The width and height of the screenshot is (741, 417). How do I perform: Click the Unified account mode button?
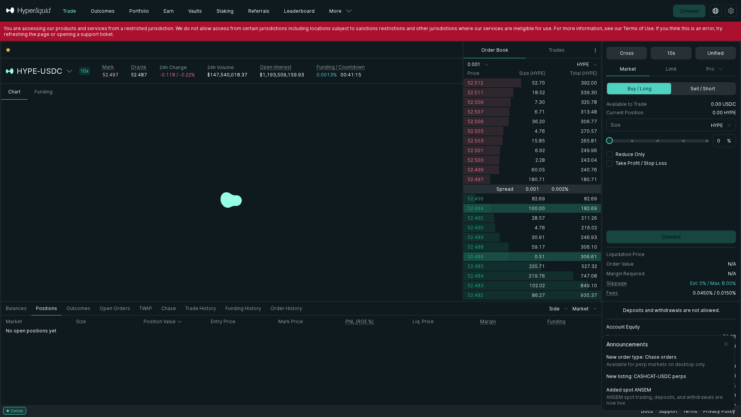[715, 53]
